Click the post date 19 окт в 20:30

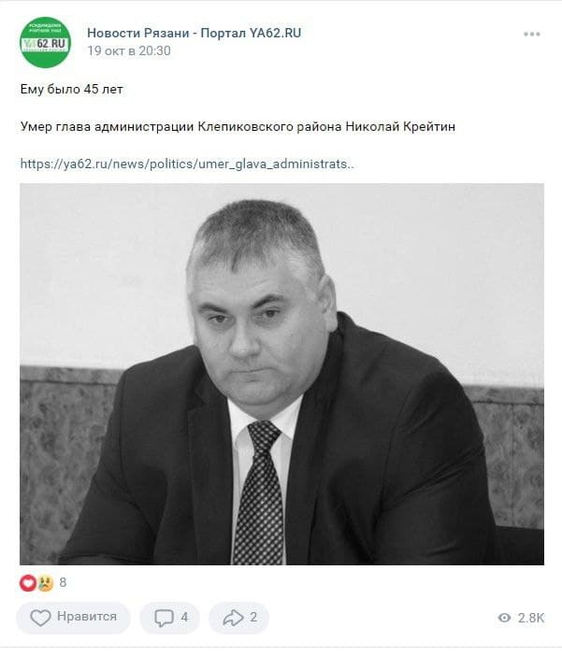coord(129,50)
